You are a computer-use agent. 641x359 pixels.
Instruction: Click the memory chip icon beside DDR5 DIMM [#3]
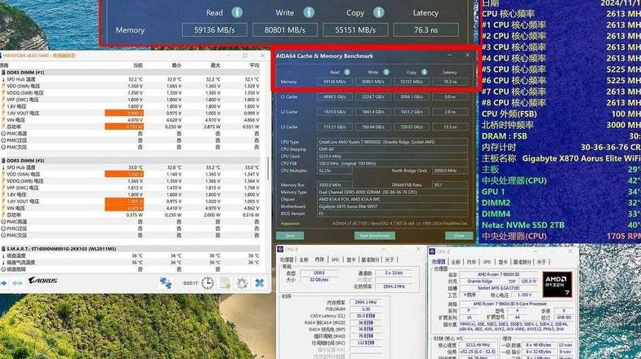coord(4,161)
